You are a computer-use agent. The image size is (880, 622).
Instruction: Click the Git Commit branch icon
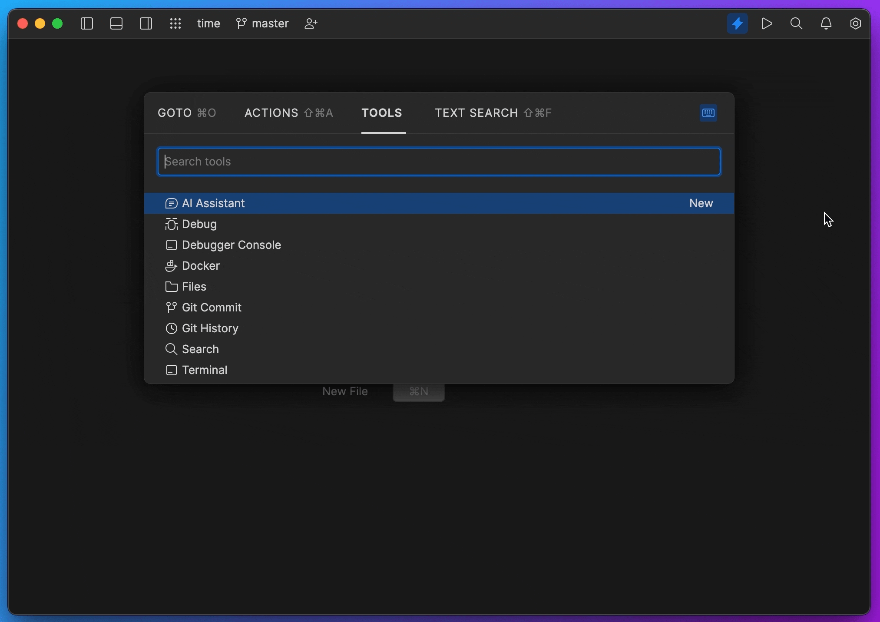[x=172, y=308]
